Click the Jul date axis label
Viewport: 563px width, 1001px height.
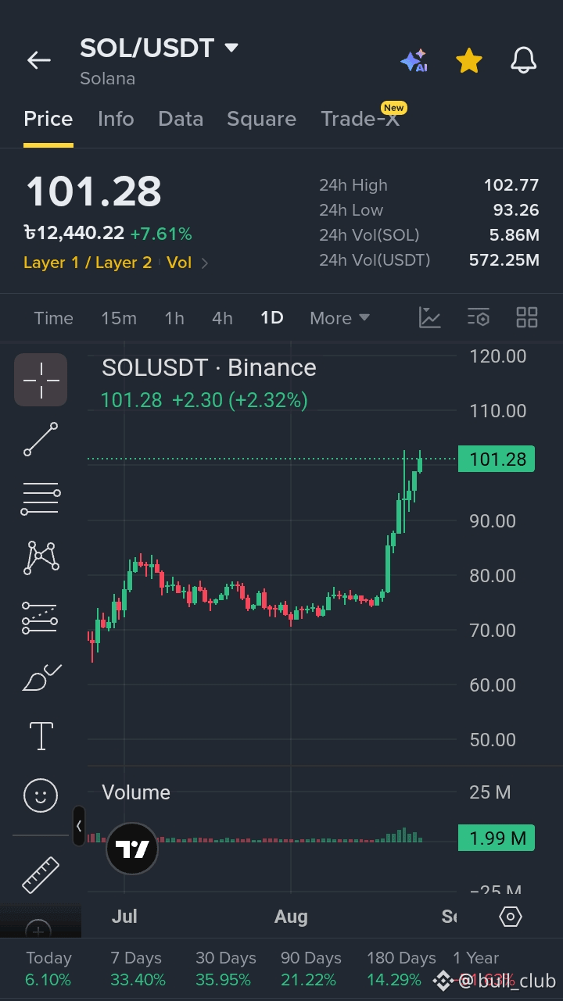tap(124, 917)
